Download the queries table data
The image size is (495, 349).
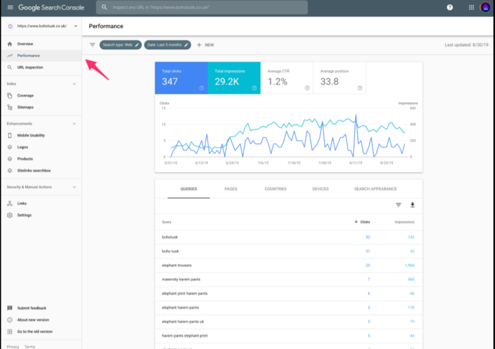point(412,205)
